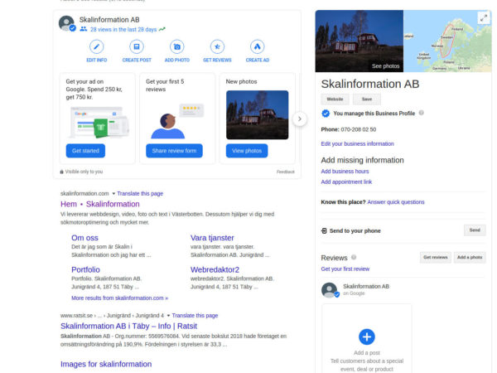Open Images for skalinformation
The width and height of the screenshot is (497, 373).
(x=106, y=364)
